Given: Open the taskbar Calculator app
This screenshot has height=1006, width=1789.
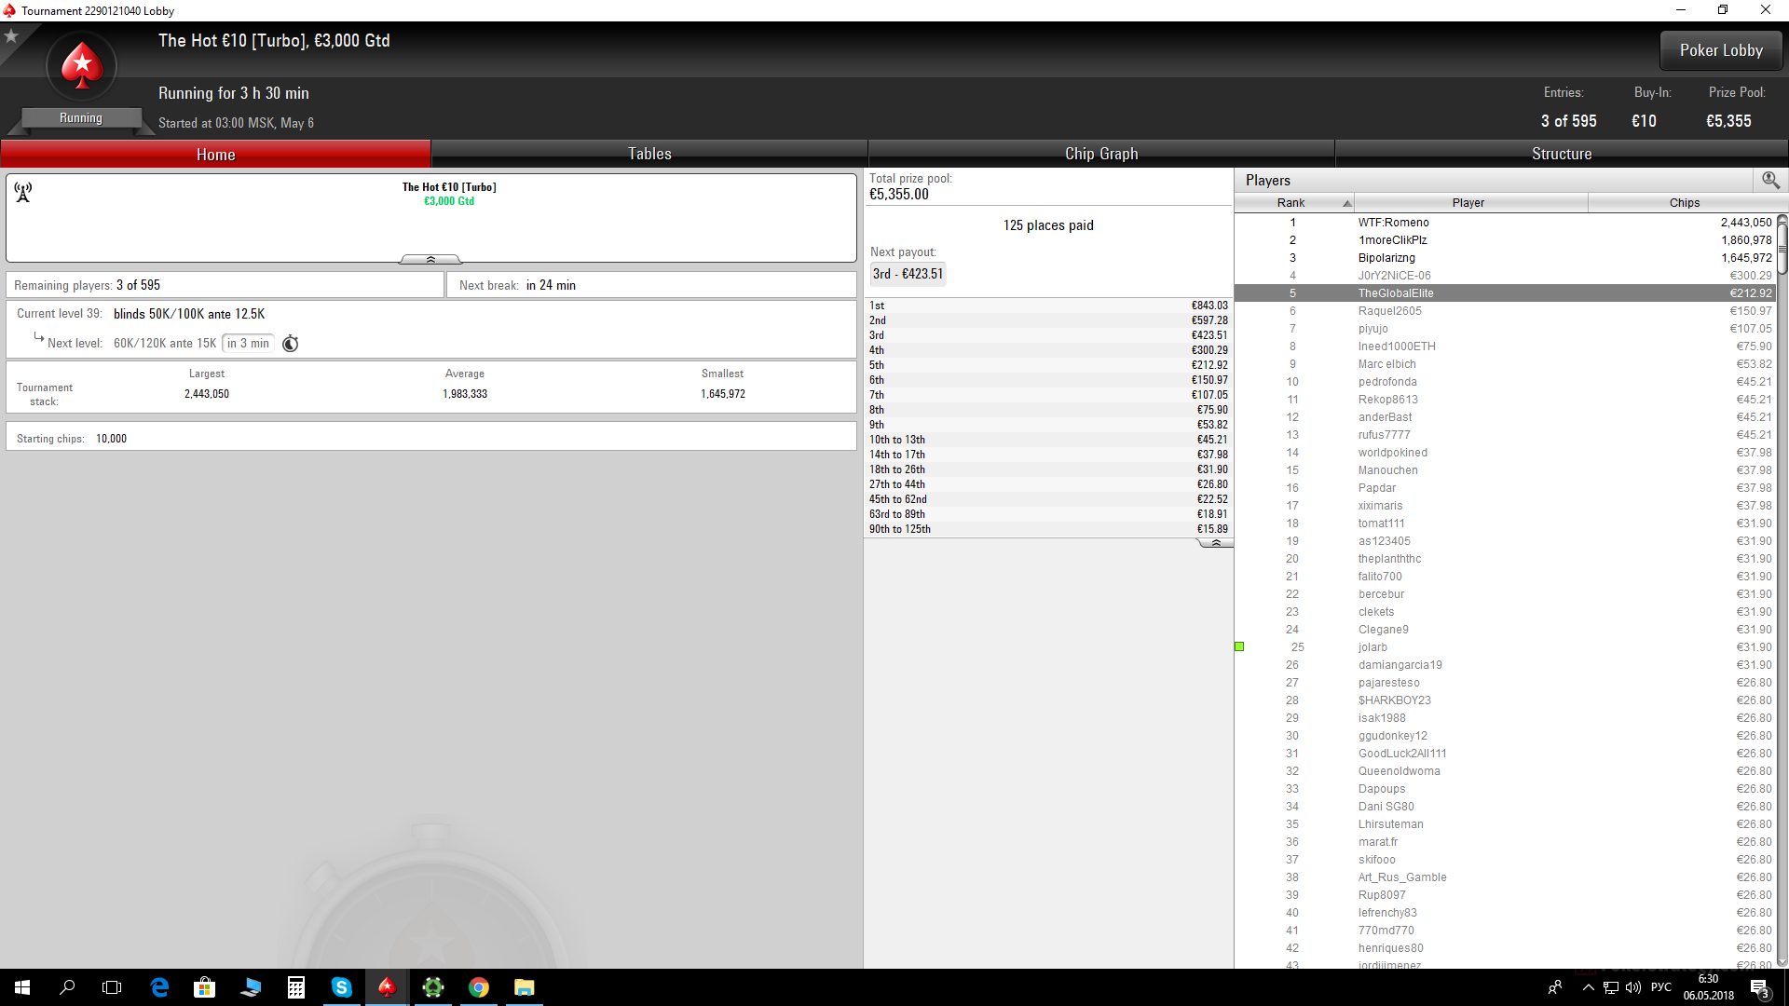Looking at the screenshot, I should 296,987.
